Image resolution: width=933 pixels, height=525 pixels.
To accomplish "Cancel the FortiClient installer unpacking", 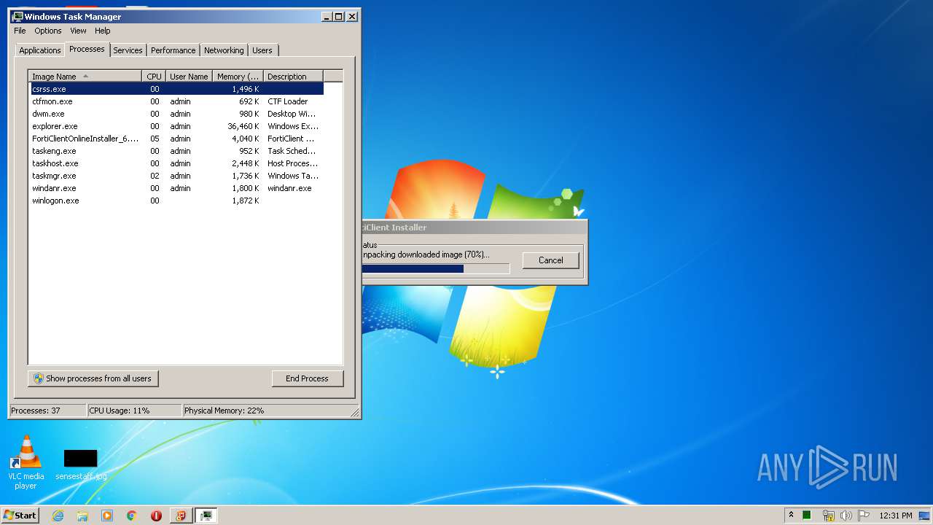I will pyautogui.click(x=550, y=260).
